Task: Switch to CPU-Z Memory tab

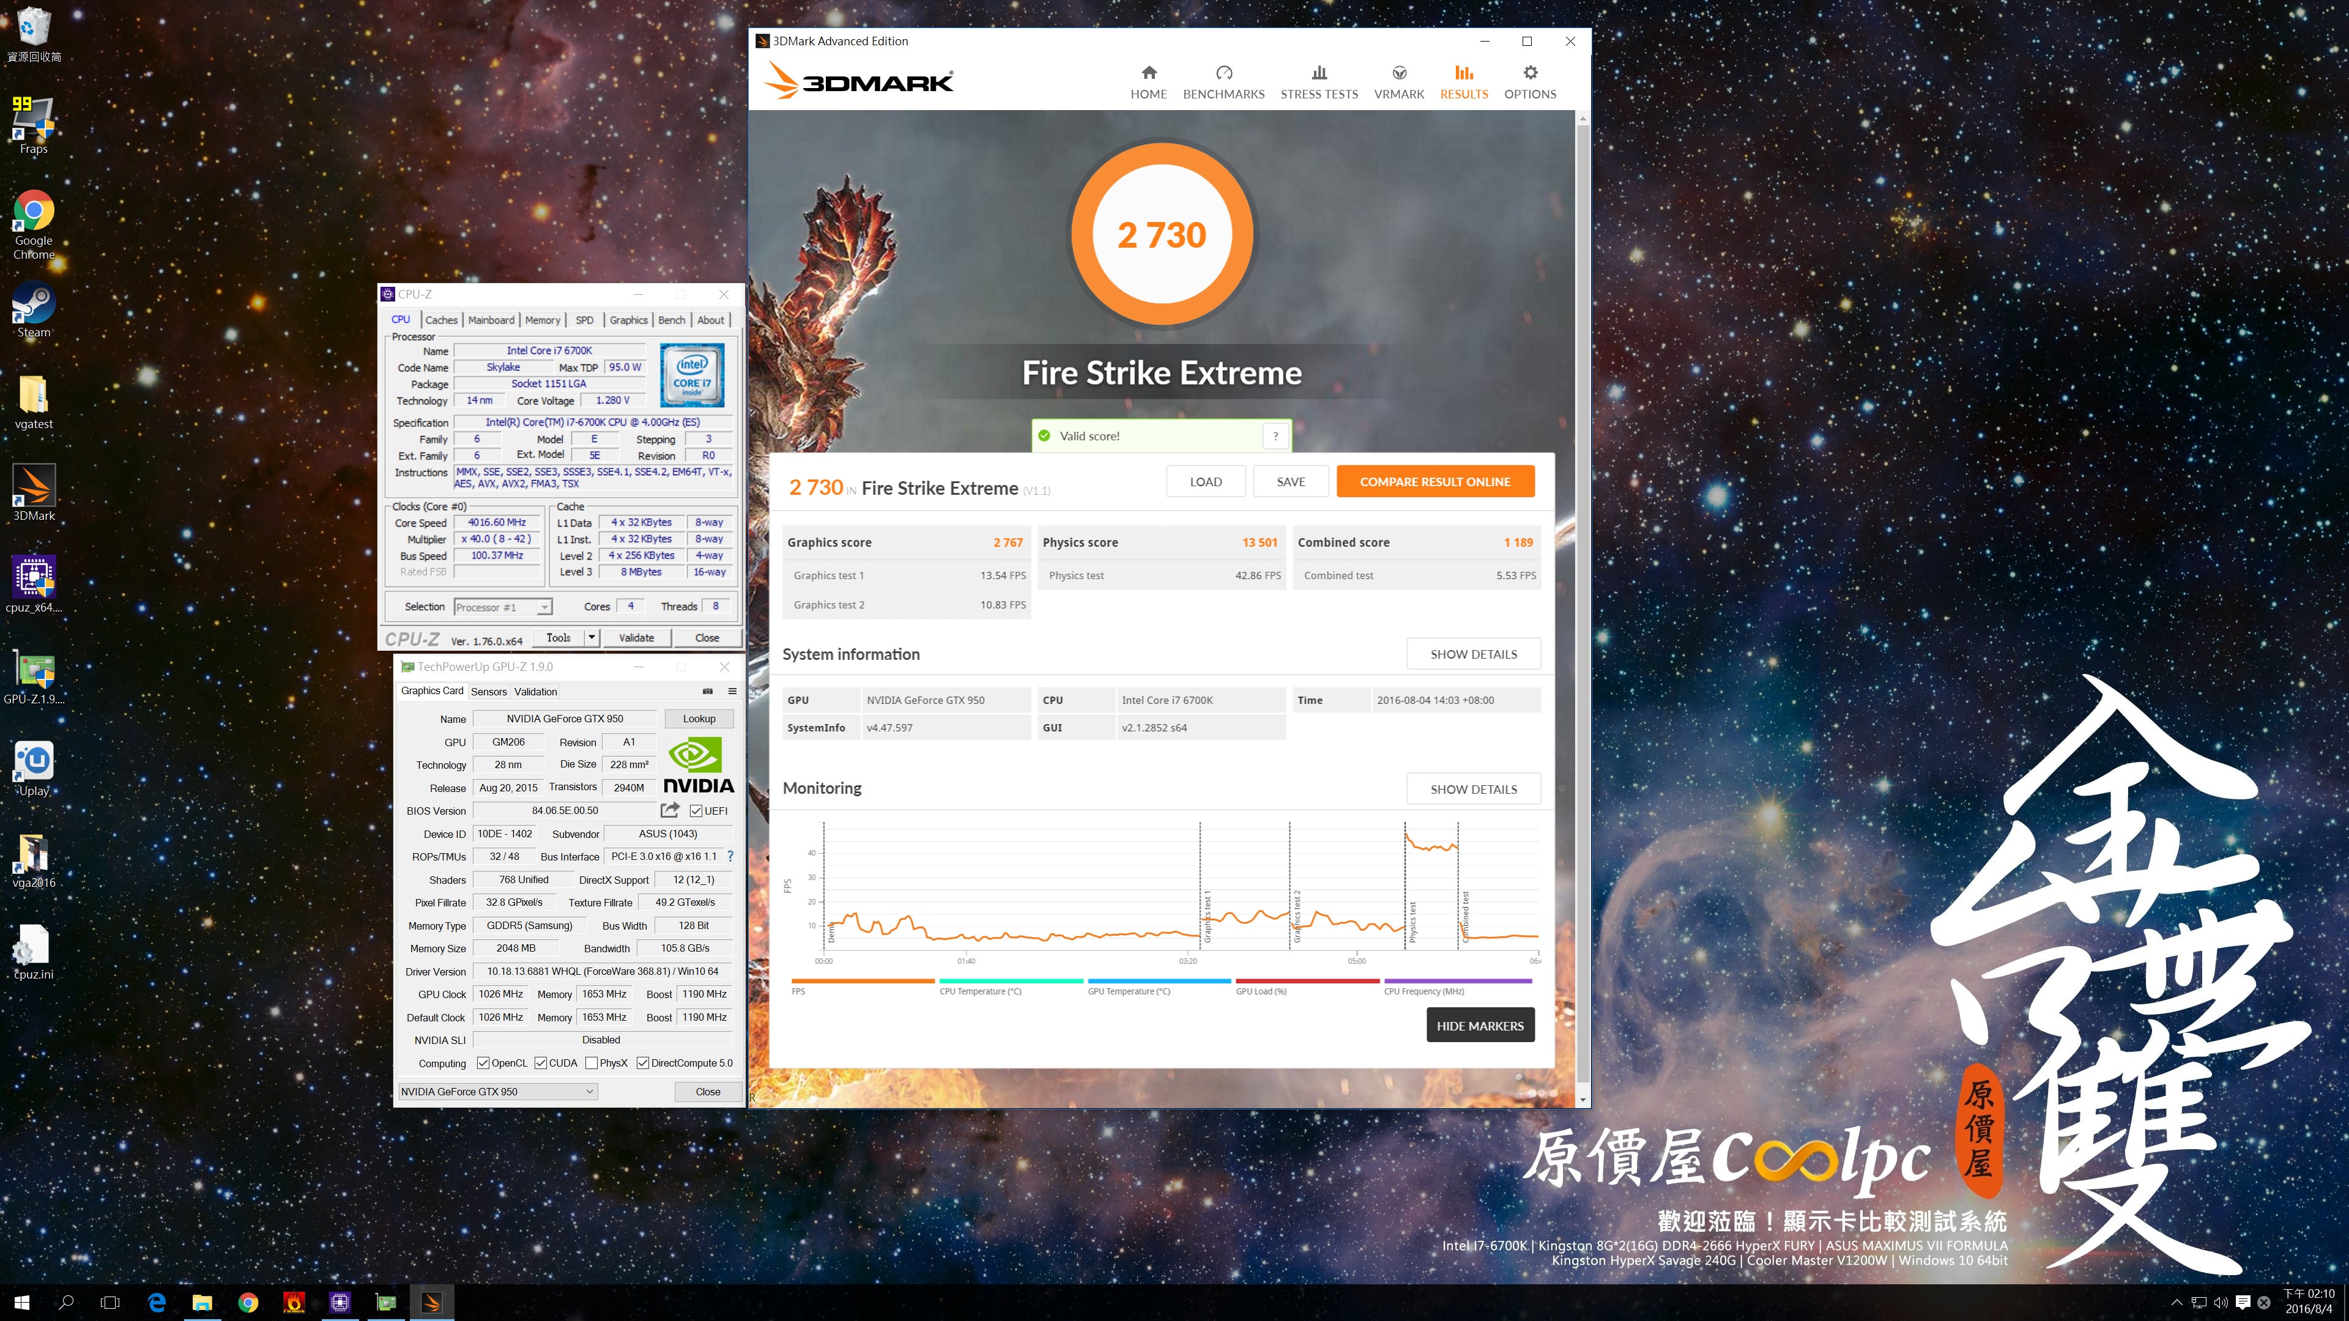Action: coord(543,320)
